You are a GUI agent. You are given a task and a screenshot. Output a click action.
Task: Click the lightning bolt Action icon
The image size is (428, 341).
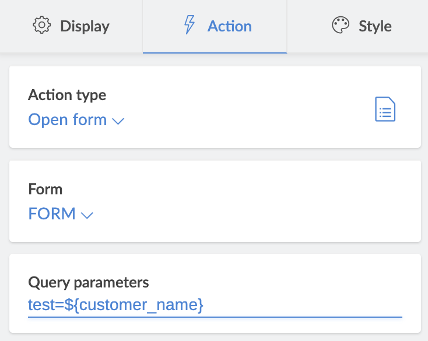pos(189,26)
